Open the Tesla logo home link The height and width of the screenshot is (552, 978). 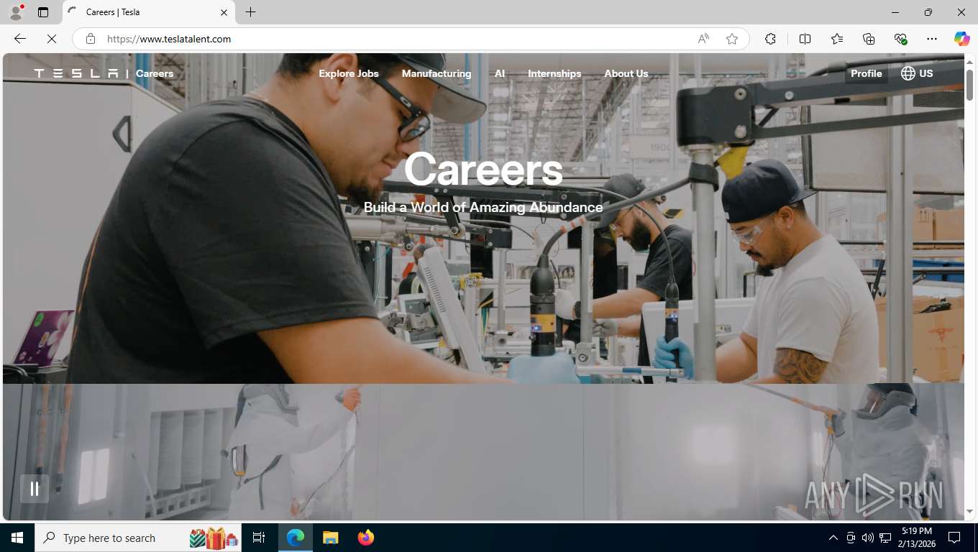click(76, 73)
